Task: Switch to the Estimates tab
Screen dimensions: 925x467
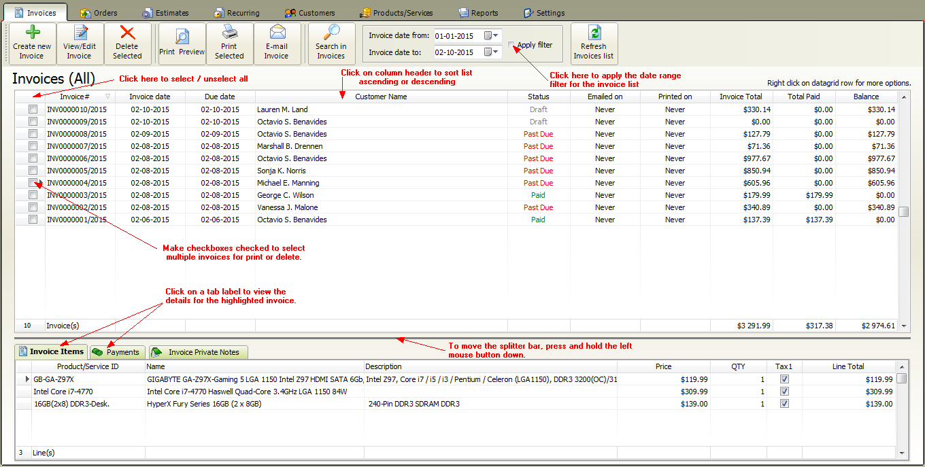Action: 166,13
